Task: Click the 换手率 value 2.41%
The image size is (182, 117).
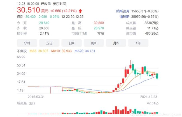Action: point(45,34)
